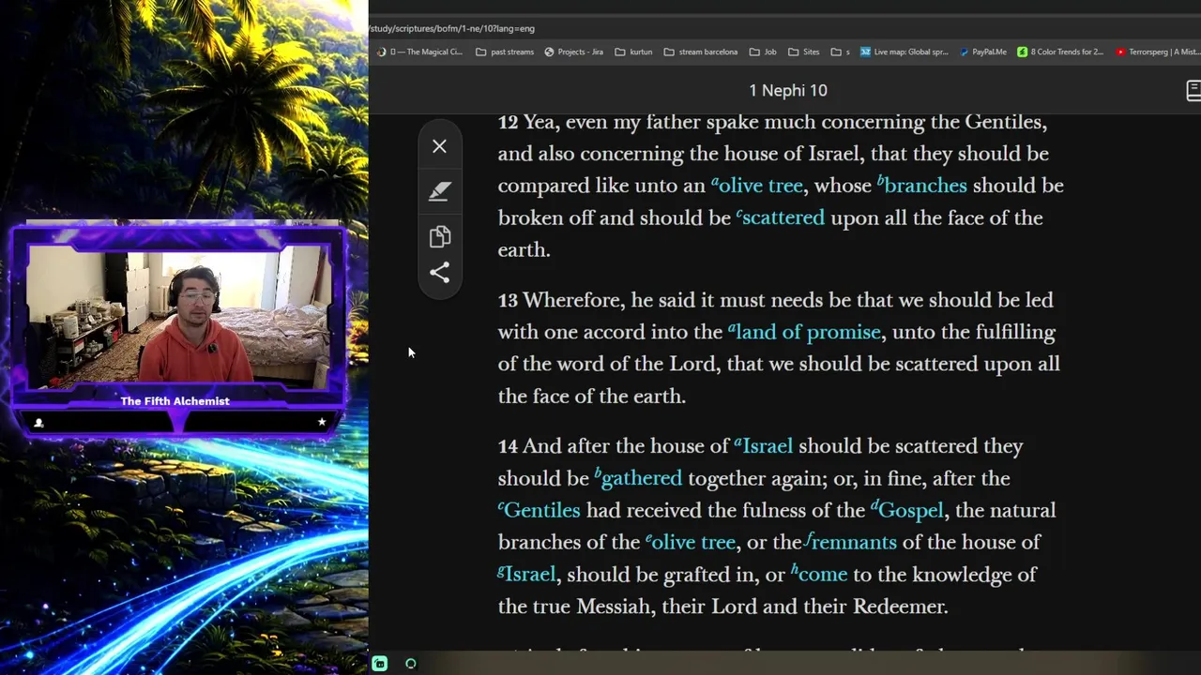The width and height of the screenshot is (1201, 675).
Task: Click the webcam feed overlay
Action: 178,319
